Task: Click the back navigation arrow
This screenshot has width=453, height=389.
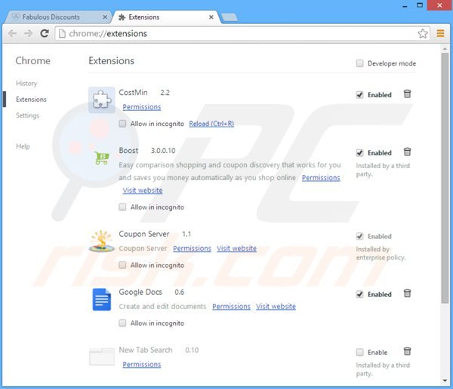Action: coord(11,33)
